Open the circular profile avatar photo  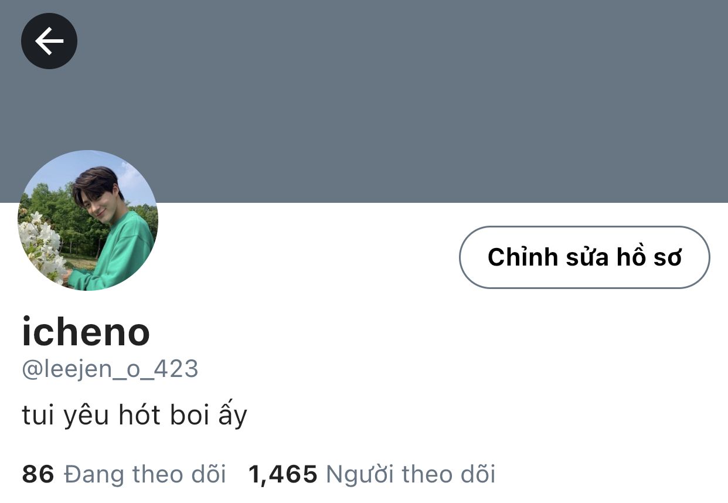pyautogui.click(x=88, y=220)
